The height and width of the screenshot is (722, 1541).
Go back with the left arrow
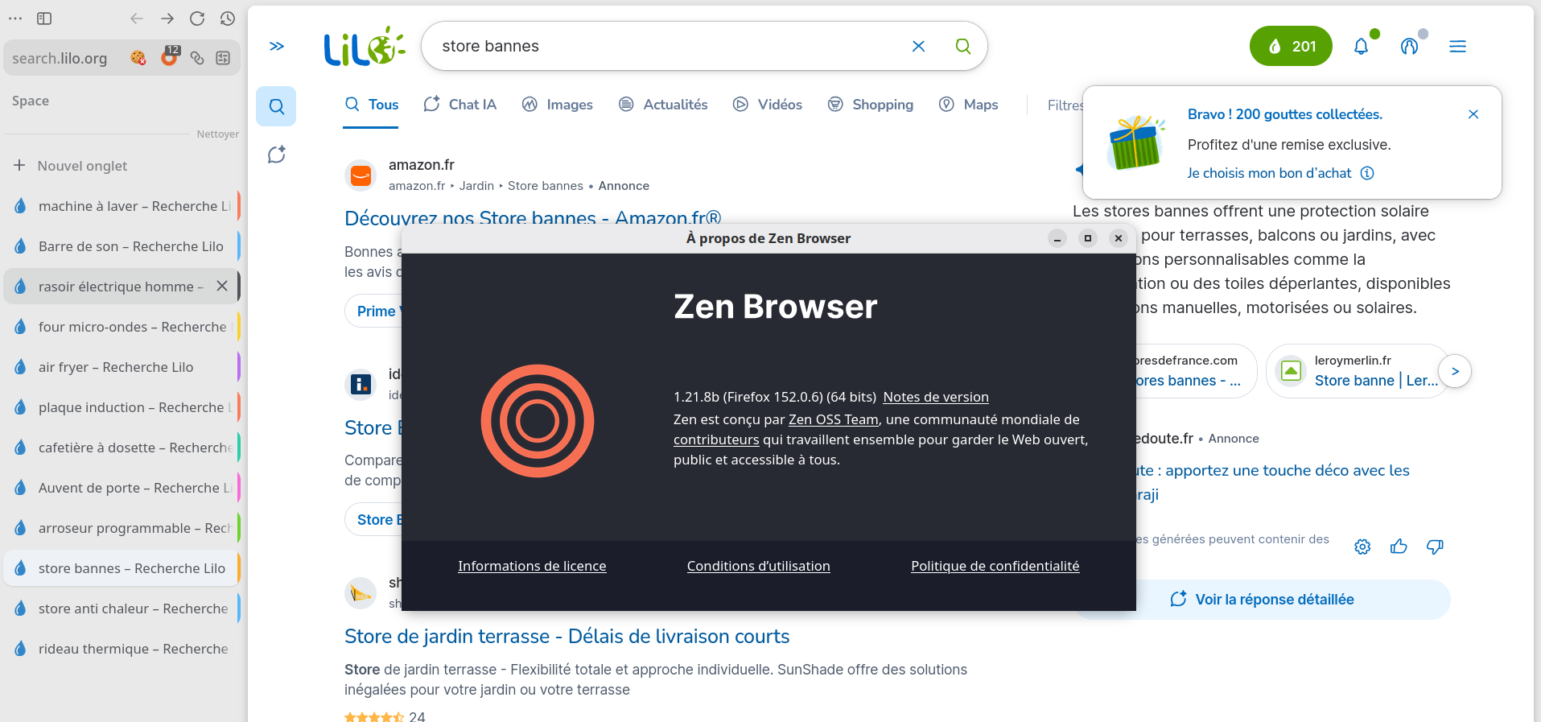point(137,19)
